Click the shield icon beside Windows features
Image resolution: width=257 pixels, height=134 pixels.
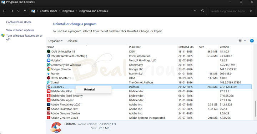pyautogui.click(x=3, y=35)
